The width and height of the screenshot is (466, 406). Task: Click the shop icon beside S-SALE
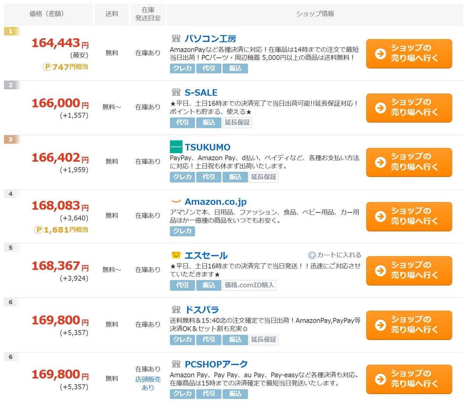coord(176,92)
